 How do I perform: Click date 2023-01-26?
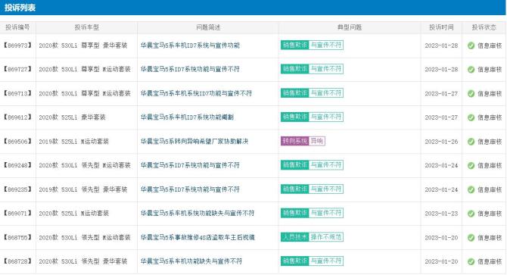pyautogui.click(x=441, y=142)
